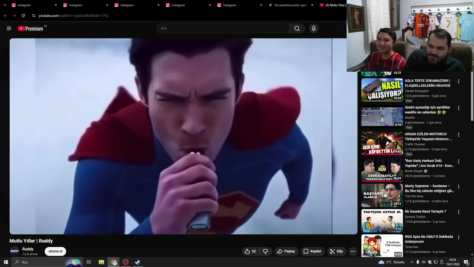The width and height of the screenshot is (474, 267).
Task: Show hidden system tray icons
Action: tap(412, 262)
